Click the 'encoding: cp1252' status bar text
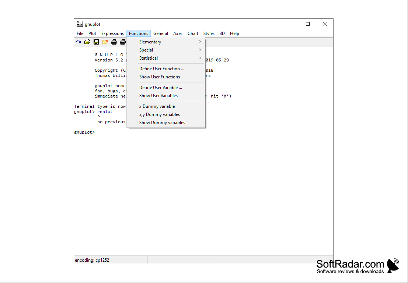The image size is (408, 283). click(92, 260)
